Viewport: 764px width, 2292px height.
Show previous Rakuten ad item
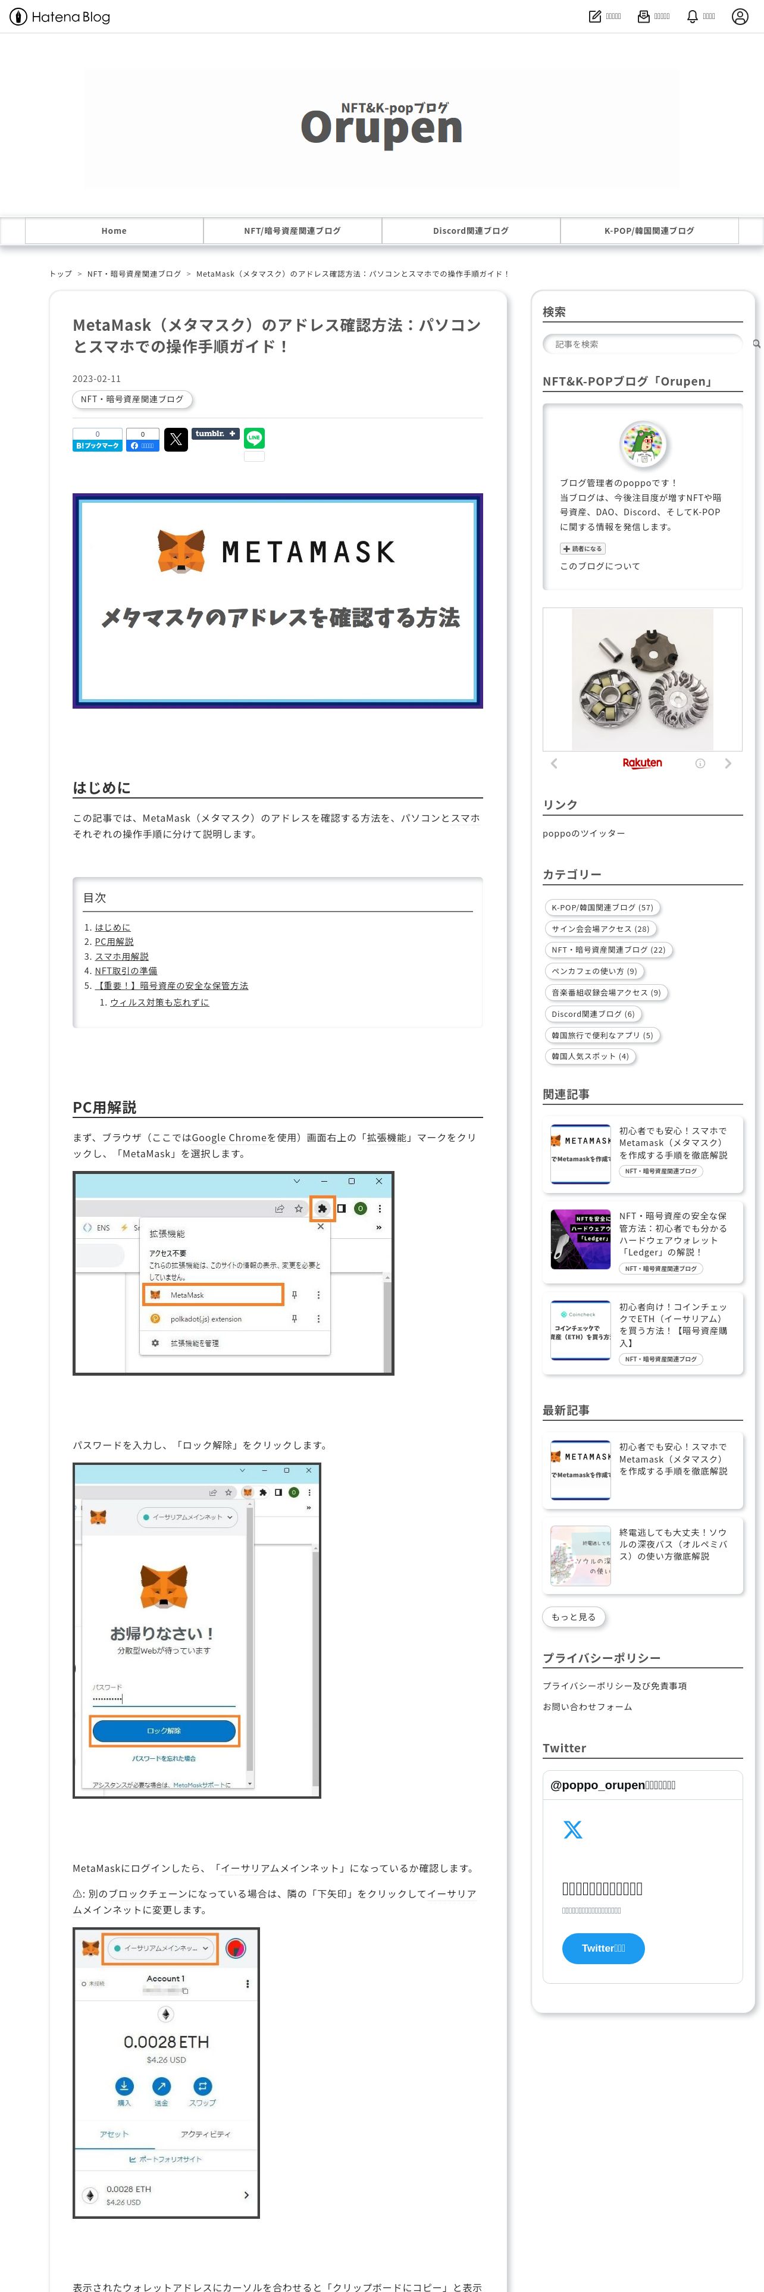click(x=554, y=763)
